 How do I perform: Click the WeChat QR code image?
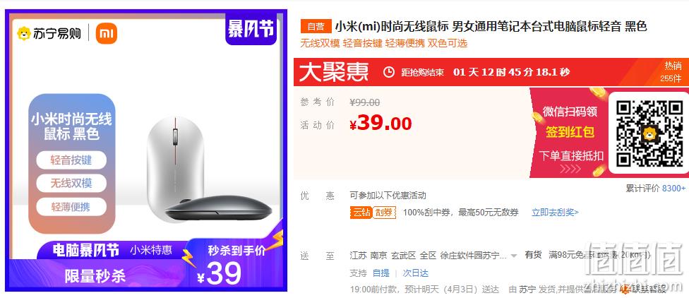[x=649, y=133]
